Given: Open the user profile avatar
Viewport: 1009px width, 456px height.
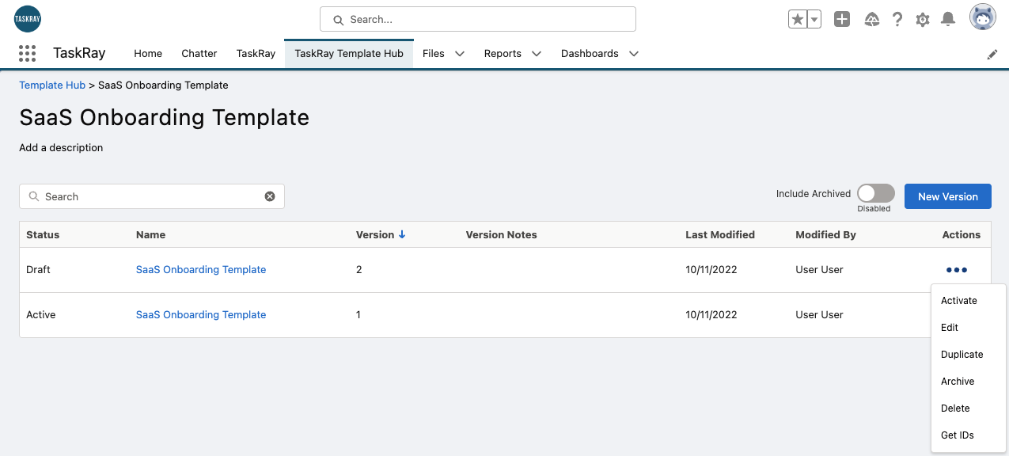Looking at the screenshot, I should [x=983, y=17].
